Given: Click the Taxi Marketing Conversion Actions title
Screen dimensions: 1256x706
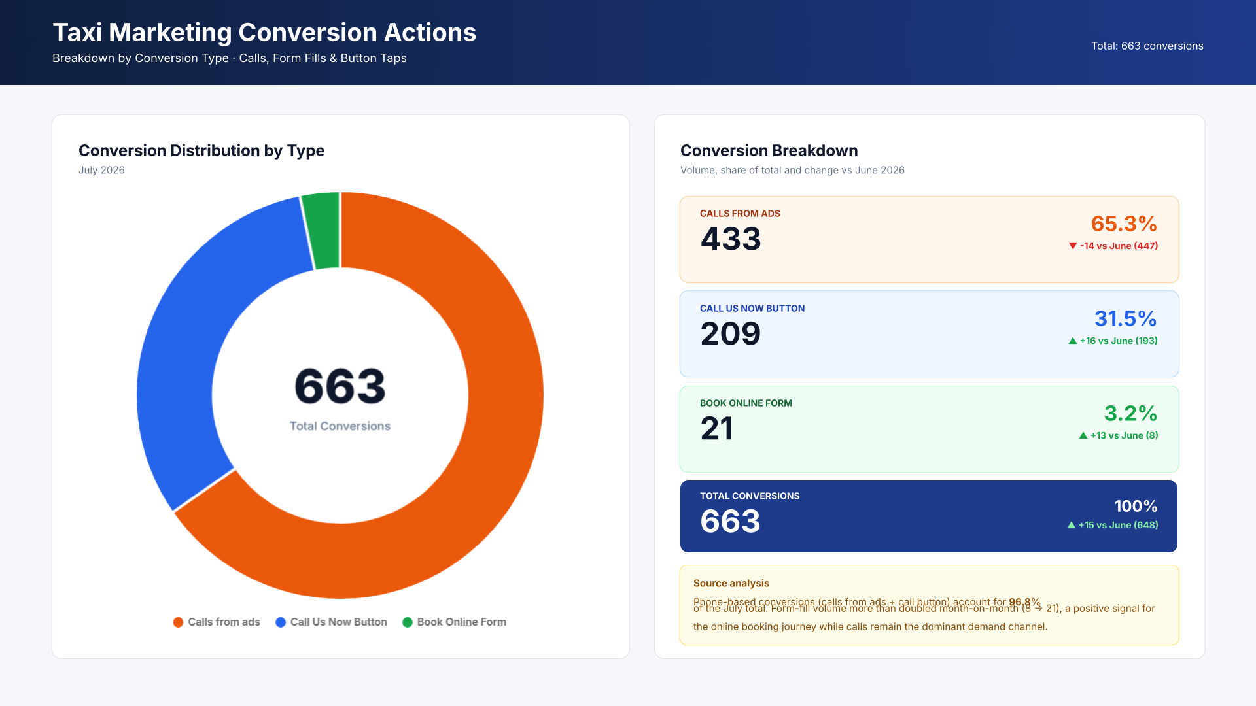Looking at the screenshot, I should (264, 32).
